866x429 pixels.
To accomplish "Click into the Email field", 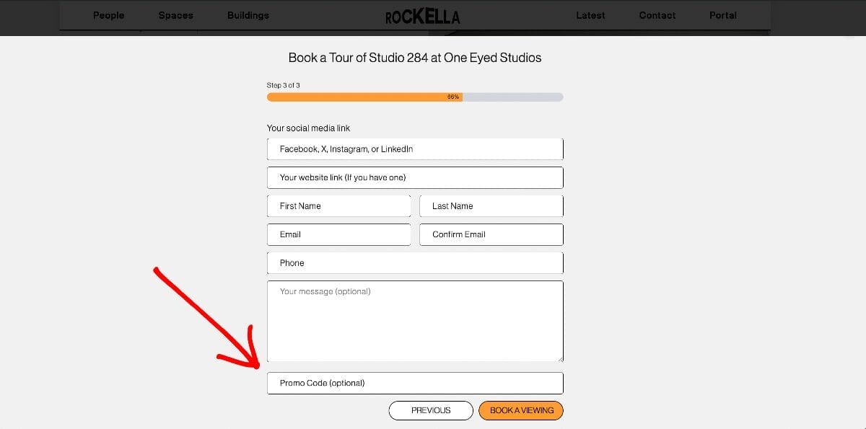I will click(338, 234).
